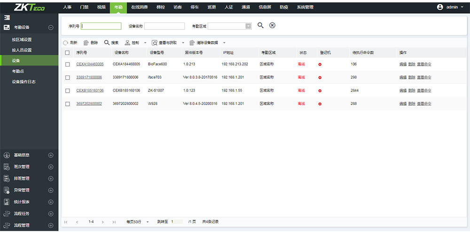This screenshot has width=470, height=232.
Task: Switch to the 系统管理 top menu
Action: coord(305,7)
